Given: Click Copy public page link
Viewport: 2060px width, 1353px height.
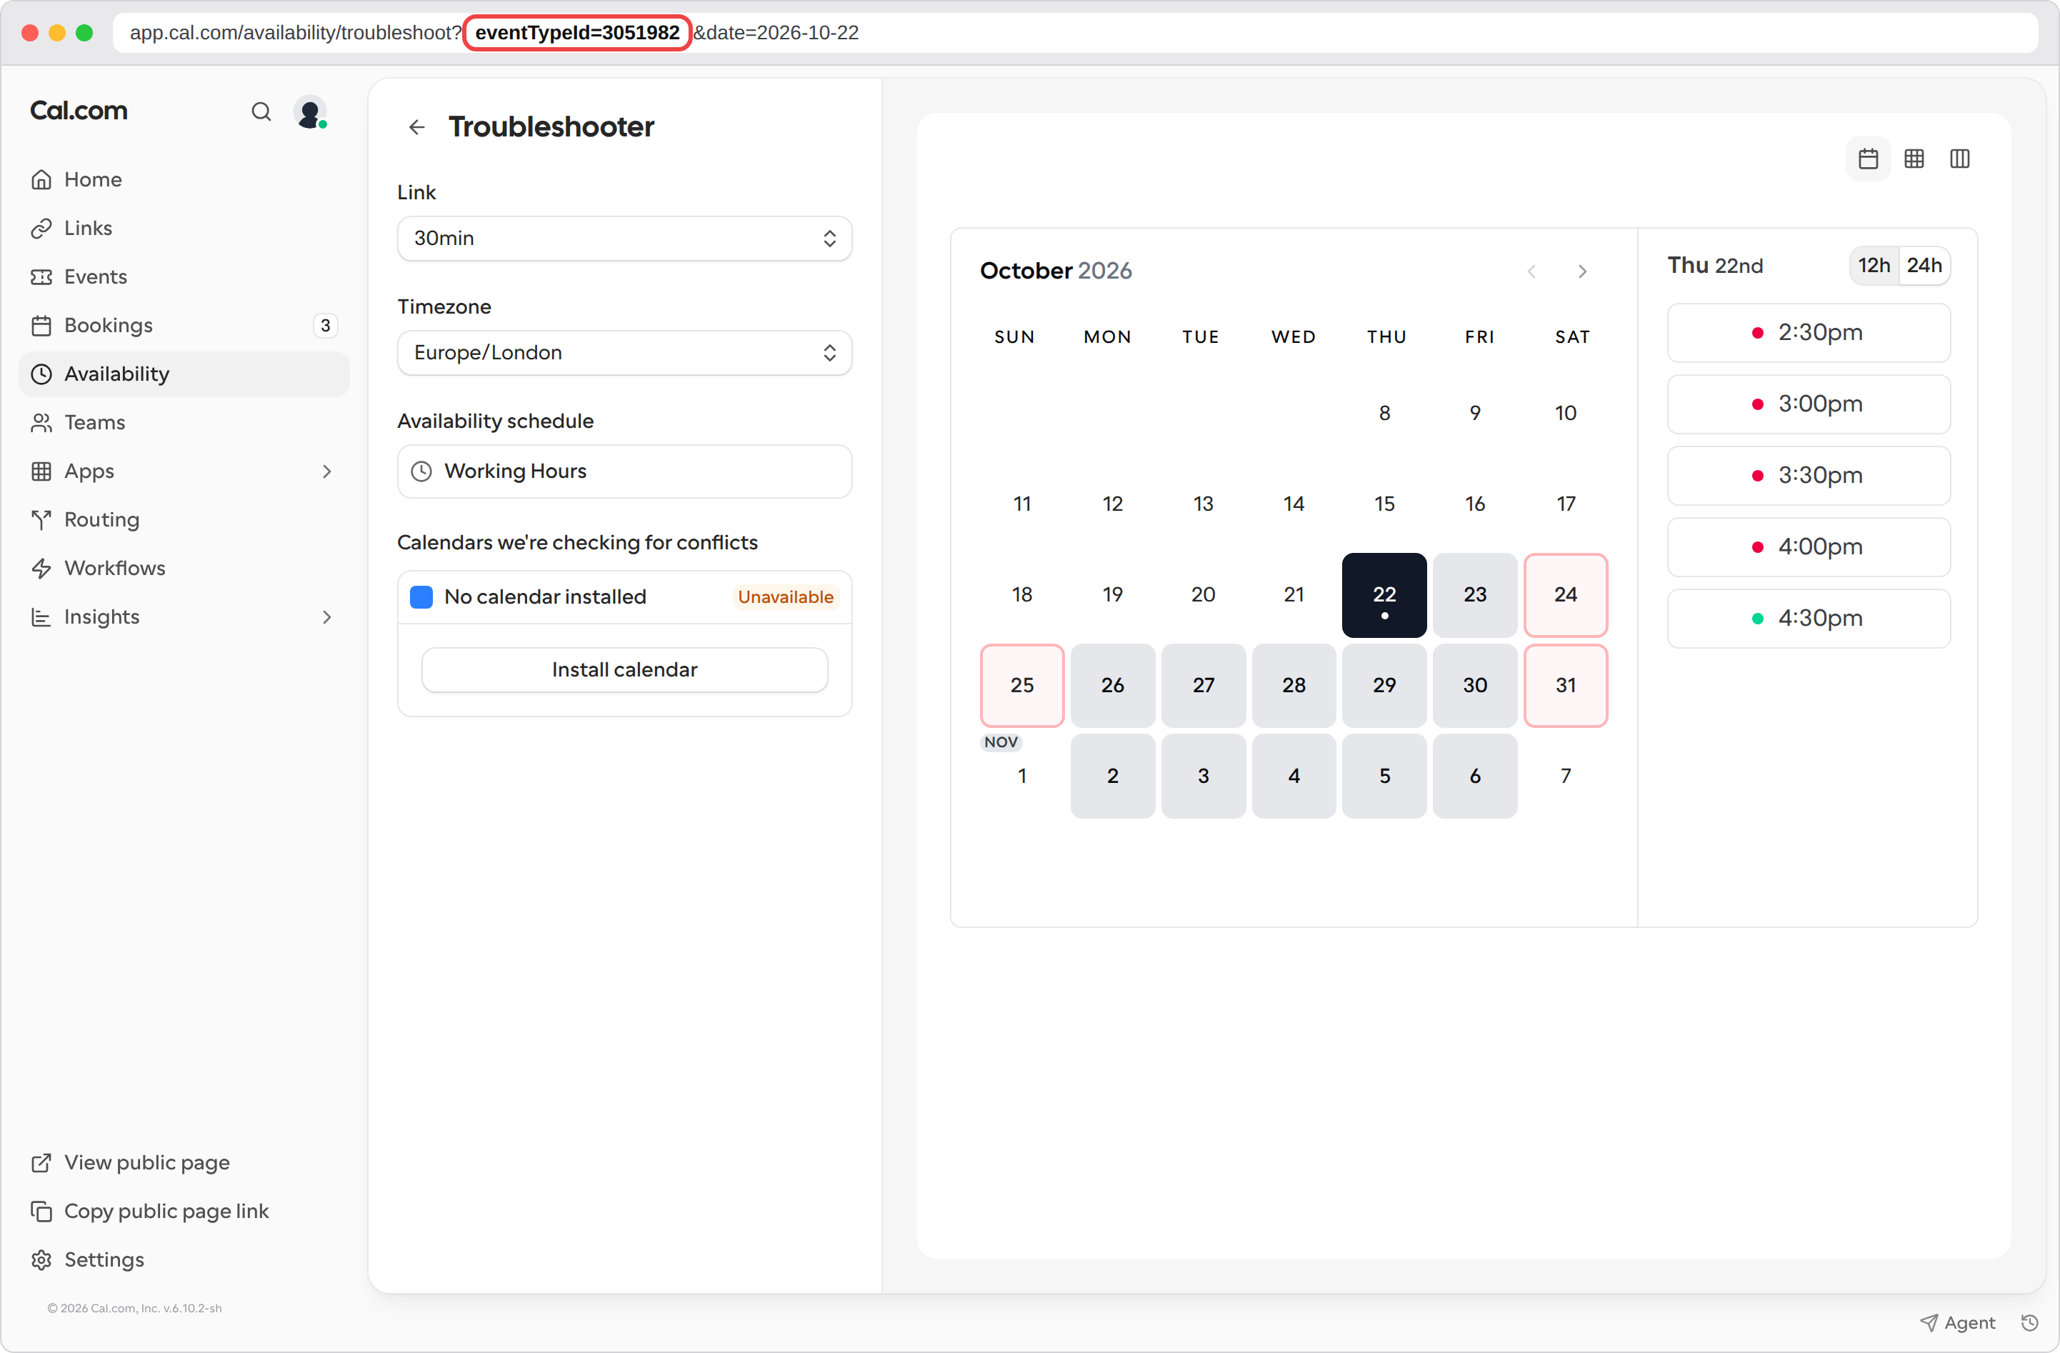Looking at the screenshot, I should 150,1210.
